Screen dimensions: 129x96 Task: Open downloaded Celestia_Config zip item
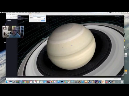(x=12, y=79)
